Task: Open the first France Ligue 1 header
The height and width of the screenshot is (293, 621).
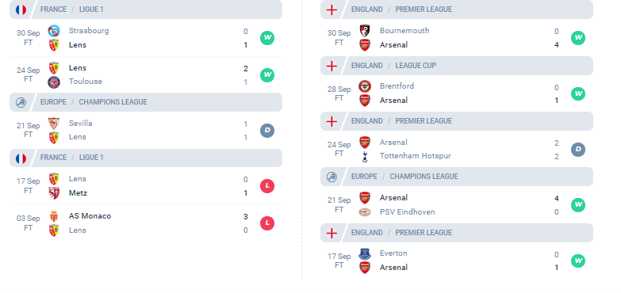Action: pyautogui.click(x=146, y=10)
